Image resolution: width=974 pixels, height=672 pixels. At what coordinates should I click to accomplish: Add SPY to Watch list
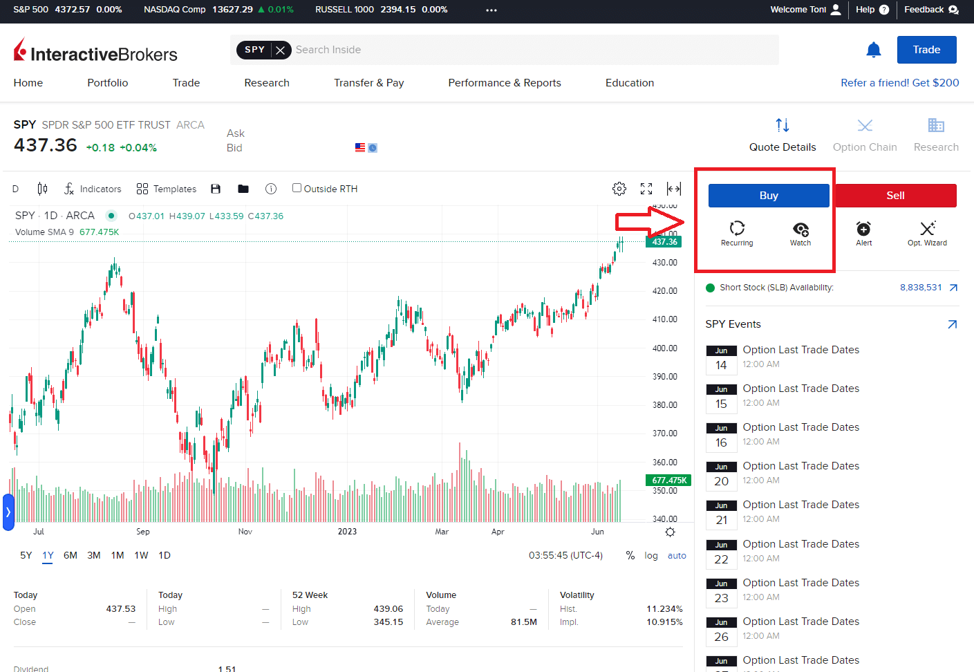click(800, 233)
